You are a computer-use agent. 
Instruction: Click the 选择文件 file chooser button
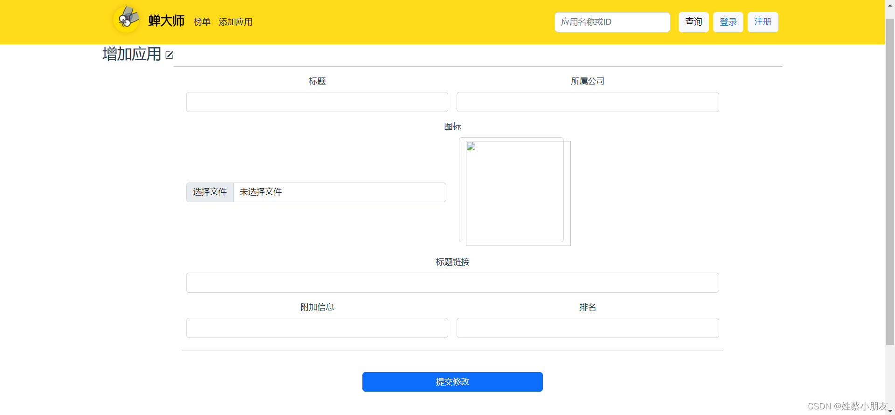pos(210,192)
